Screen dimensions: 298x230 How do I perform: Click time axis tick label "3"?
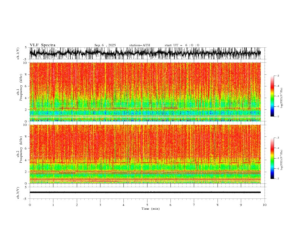click(x=100, y=205)
